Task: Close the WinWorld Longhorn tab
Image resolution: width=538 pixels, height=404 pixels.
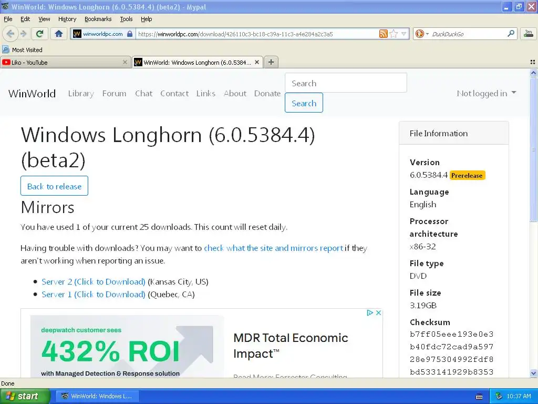Action: (x=256, y=62)
